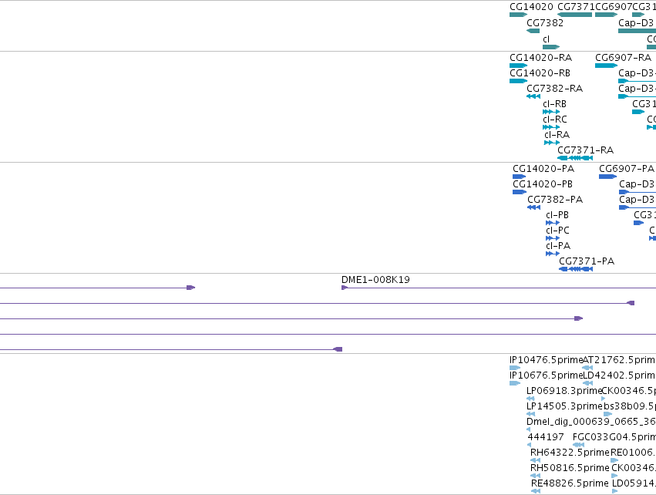Open the CG7371 gene (no suffix) feature
656x495 pixels.
575,15
